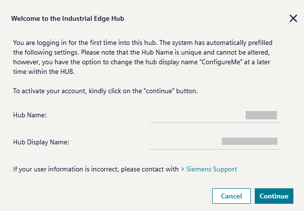Screen dimensions: 304x211
Task: Click the underline beneath the Hub Display Name field
Action: (215, 149)
